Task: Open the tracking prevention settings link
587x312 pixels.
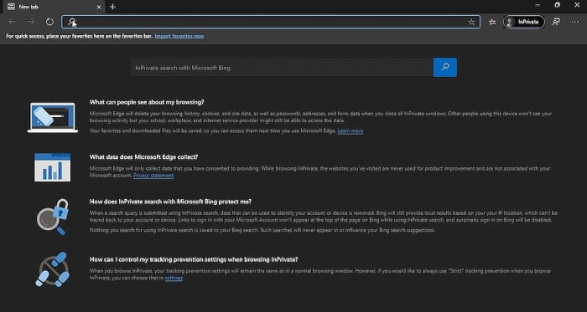Action: [x=174, y=278]
